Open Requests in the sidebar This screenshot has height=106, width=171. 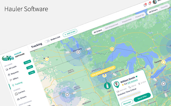tap(15, 73)
